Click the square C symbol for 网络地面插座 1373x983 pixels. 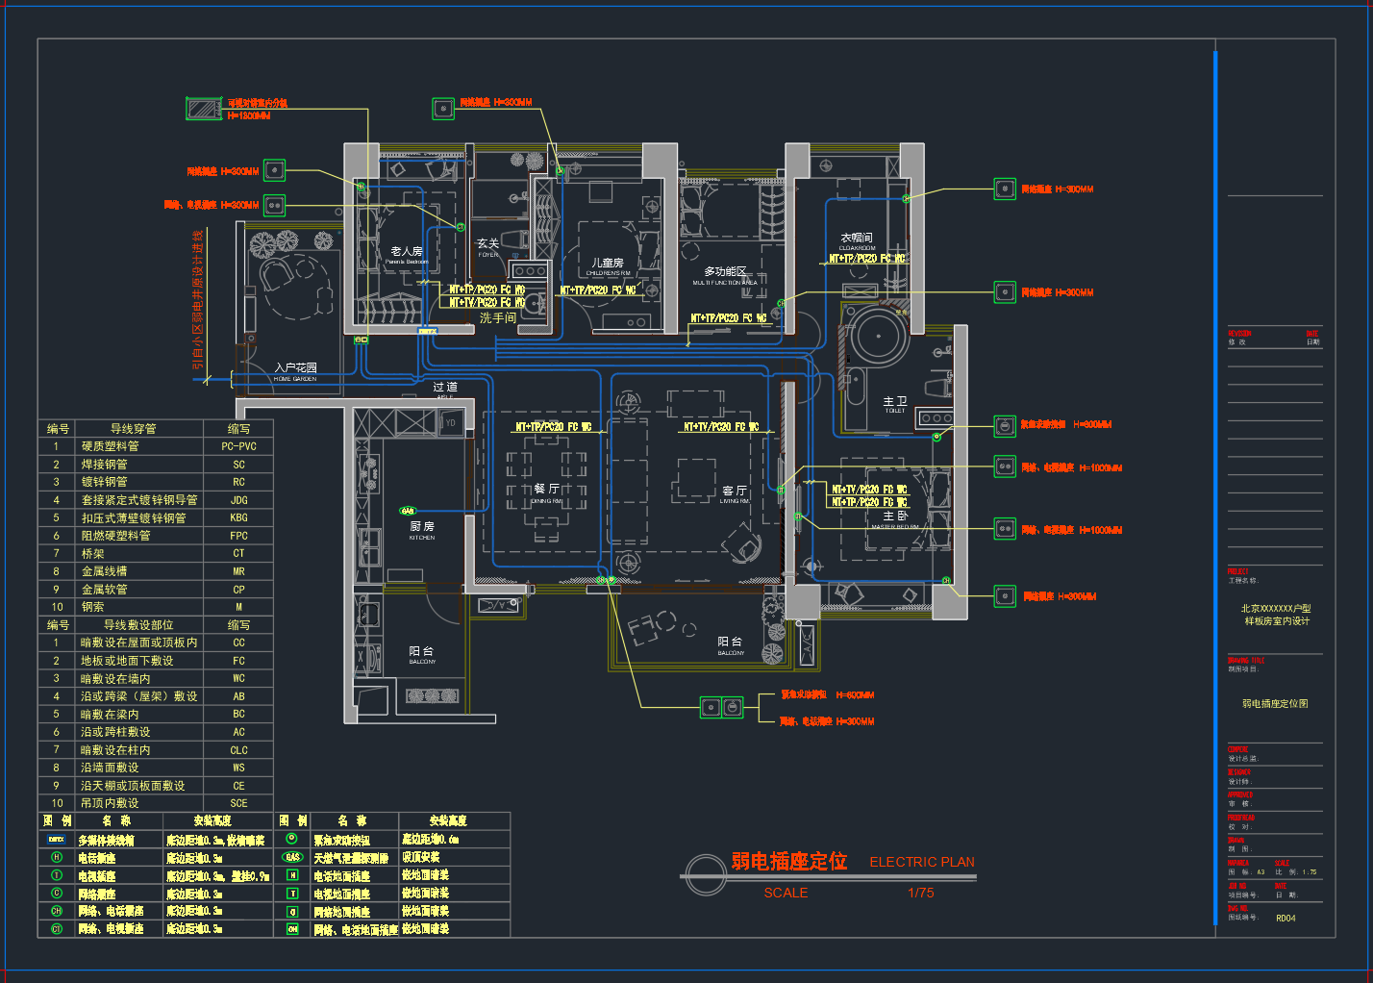[x=292, y=911]
